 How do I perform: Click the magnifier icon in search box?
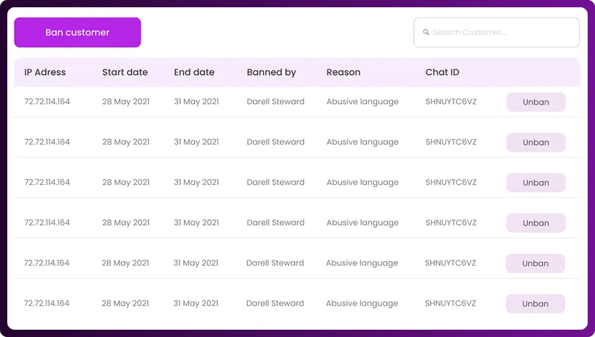pyautogui.click(x=427, y=33)
